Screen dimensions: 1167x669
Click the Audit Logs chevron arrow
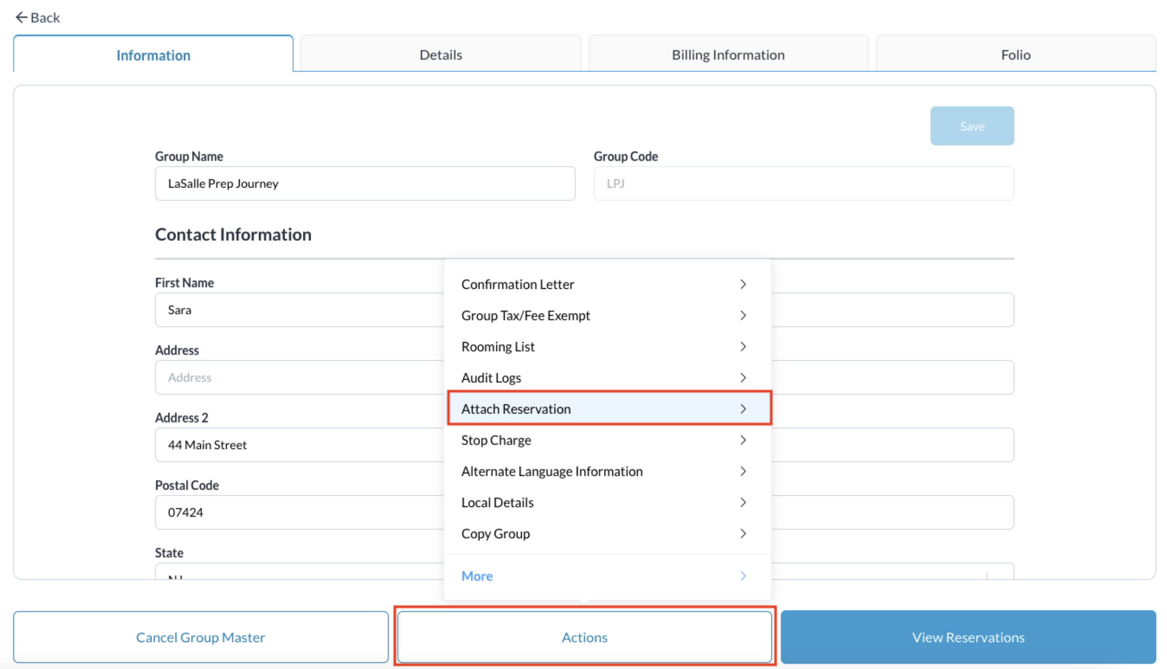743,378
